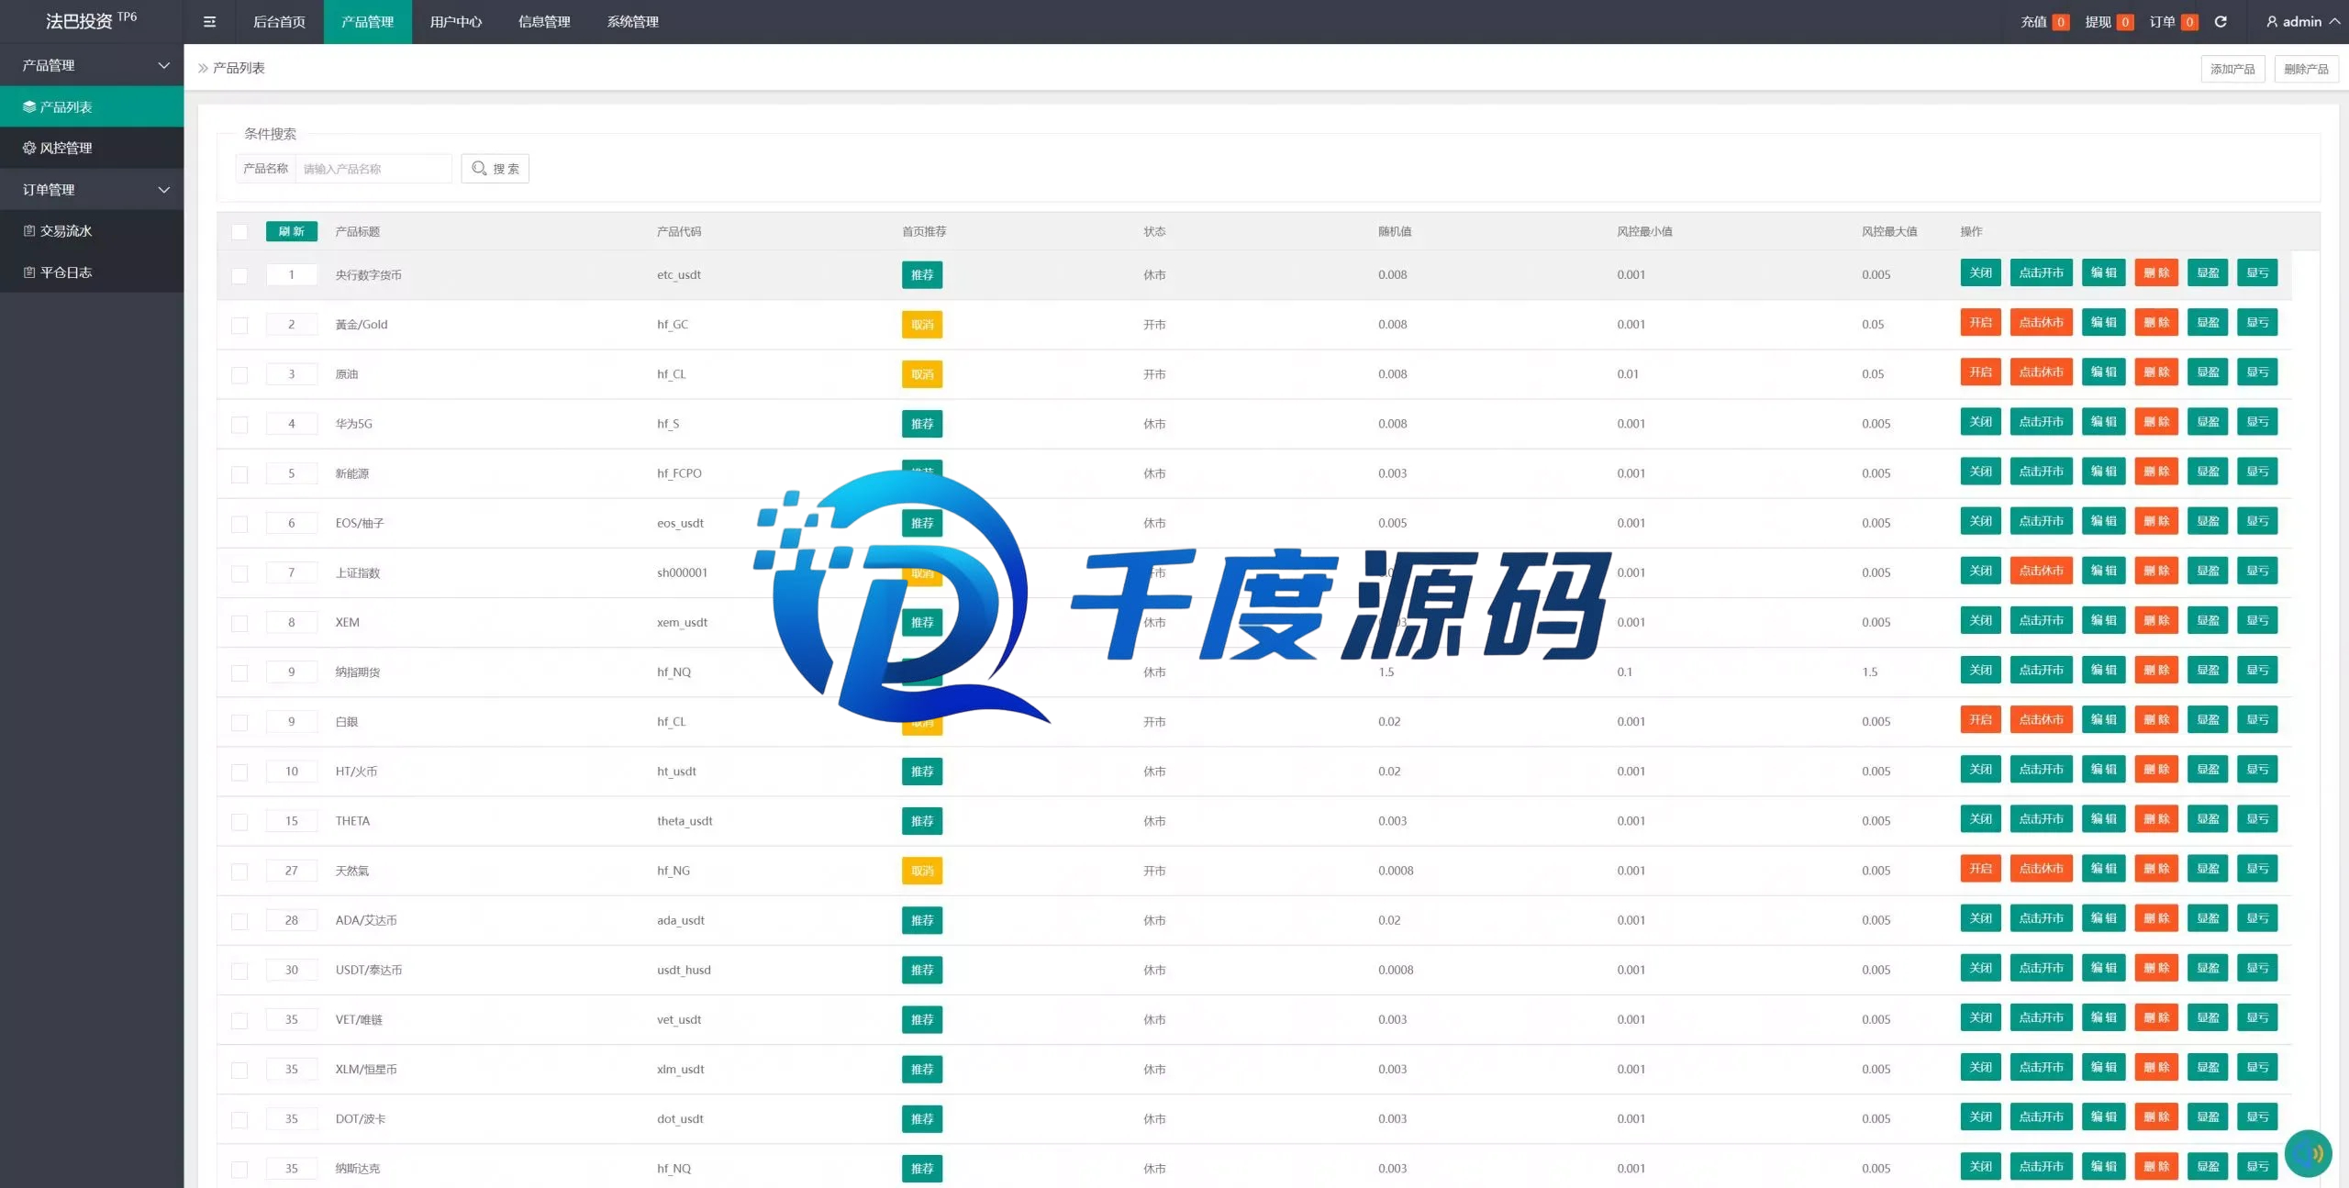Collapse sidebar with hamburger menu icon
The image size is (2349, 1188).
pos(209,22)
